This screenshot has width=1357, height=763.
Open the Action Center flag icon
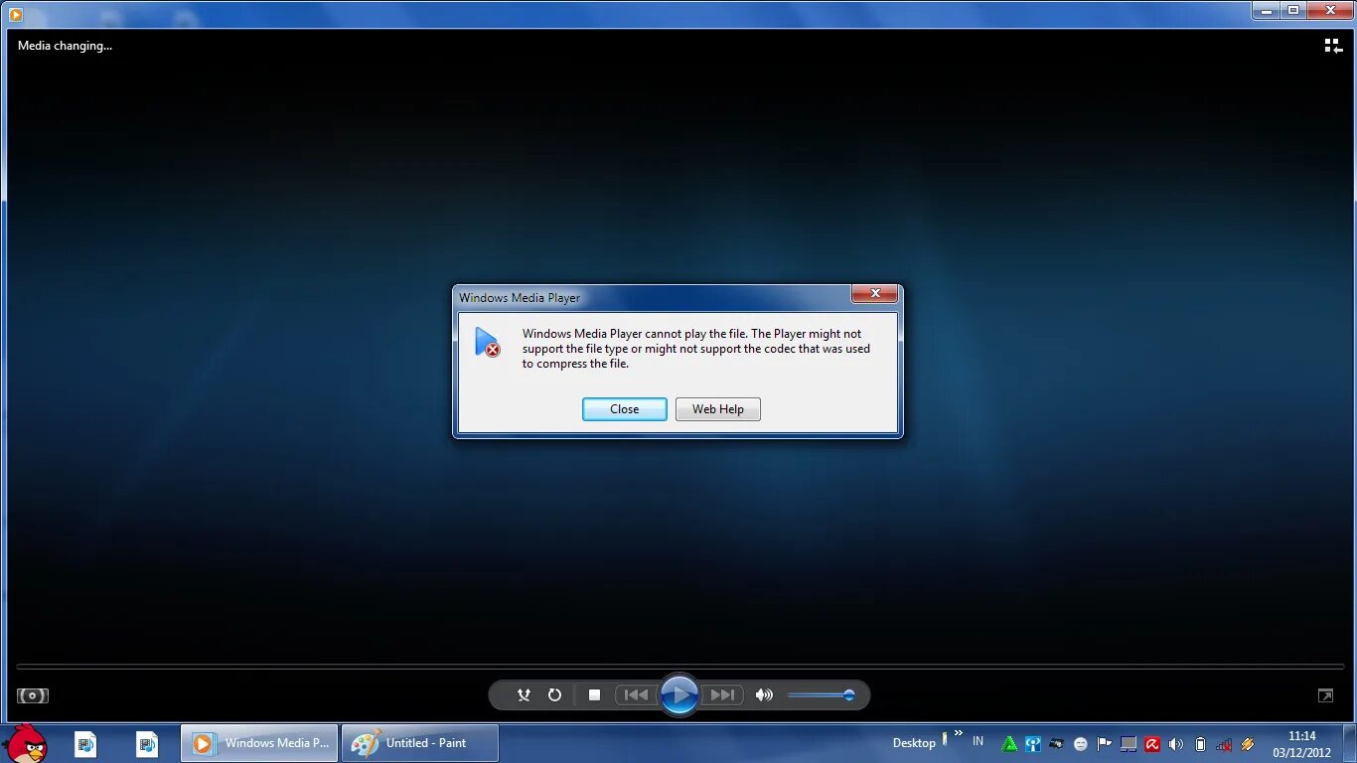pos(1104,744)
